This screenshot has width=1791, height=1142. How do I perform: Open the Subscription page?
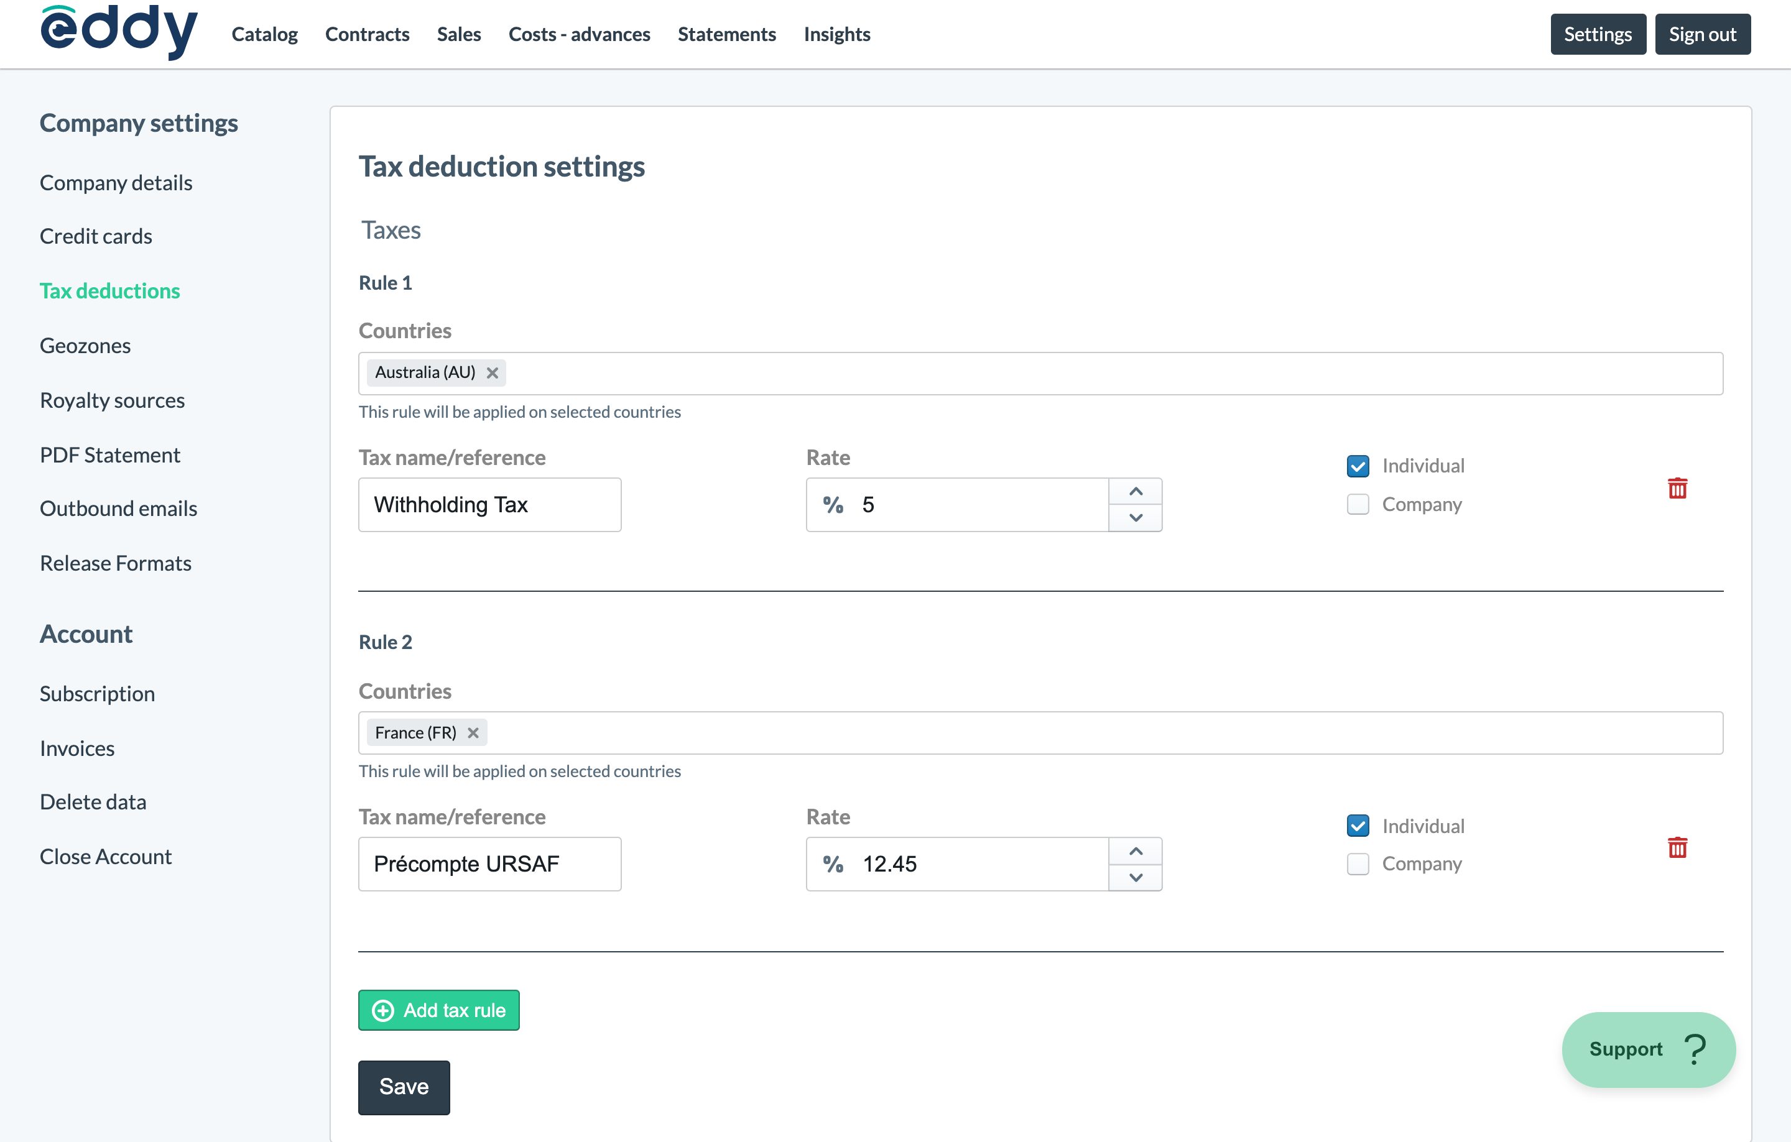click(x=98, y=694)
